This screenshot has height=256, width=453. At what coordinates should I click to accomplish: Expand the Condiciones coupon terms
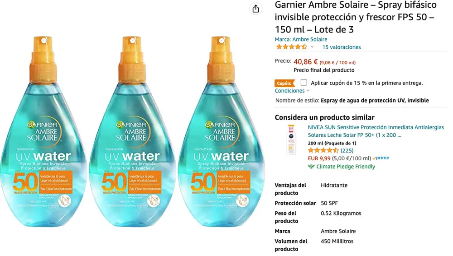[x=292, y=91]
